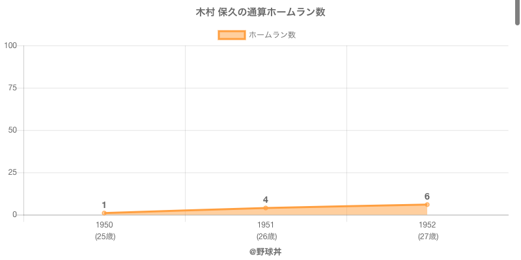Click the @野球丼 credit text
This screenshot has width=521, height=260.
tap(266, 252)
